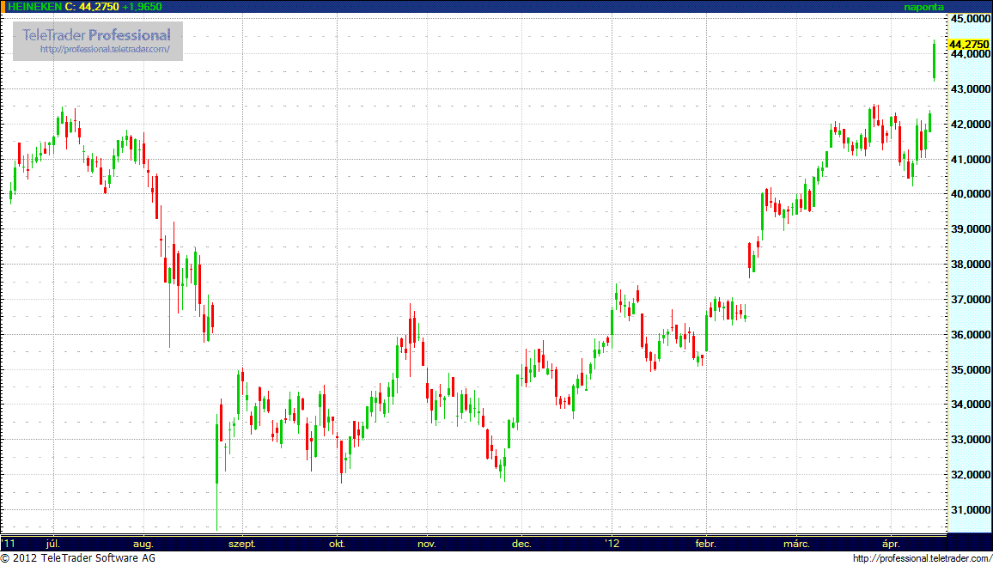Click the 'C: 44,2750' closing price in the header

(x=92, y=7)
